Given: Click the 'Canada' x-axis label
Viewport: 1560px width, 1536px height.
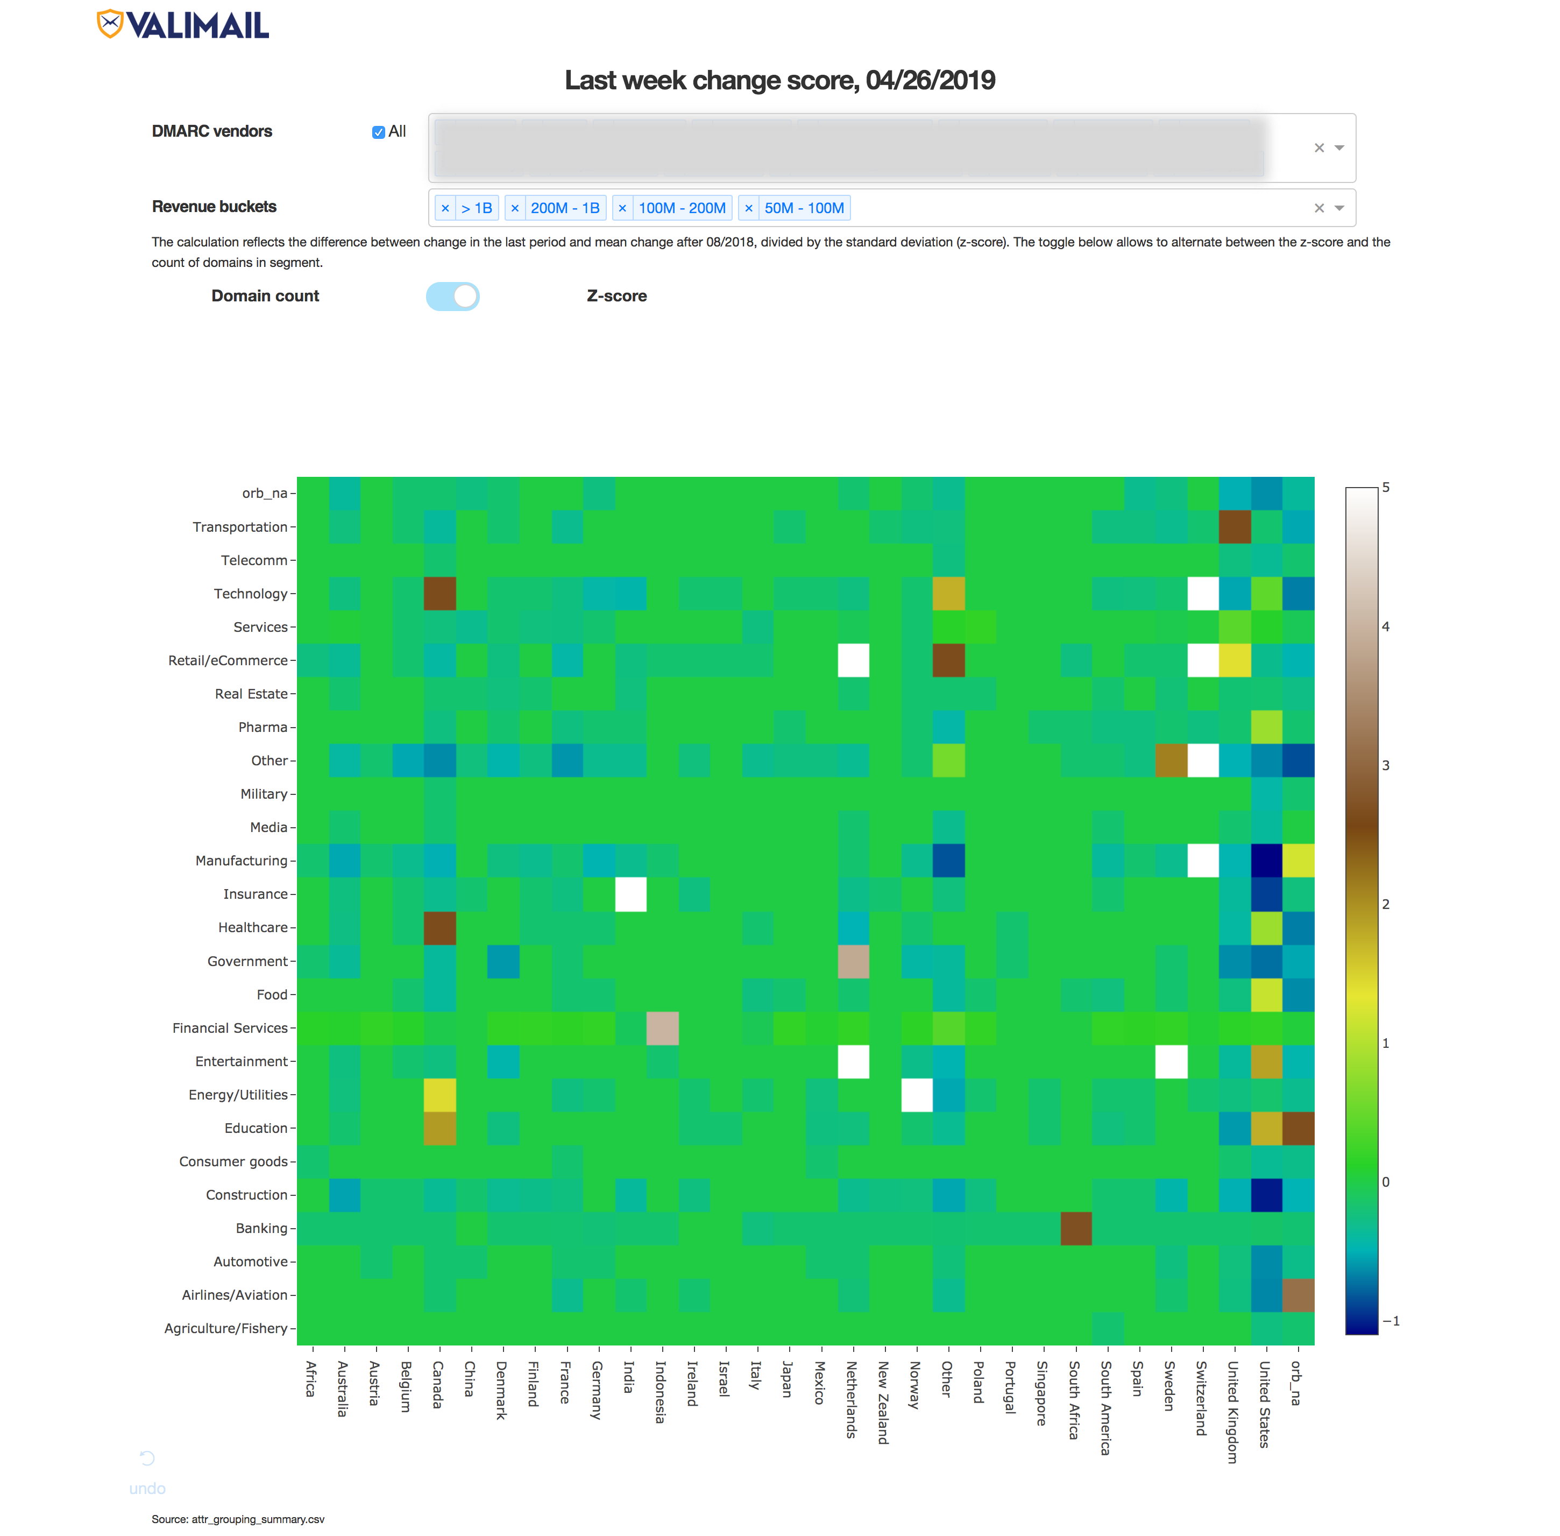Looking at the screenshot, I should pyautogui.click(x=438, y=1384).
